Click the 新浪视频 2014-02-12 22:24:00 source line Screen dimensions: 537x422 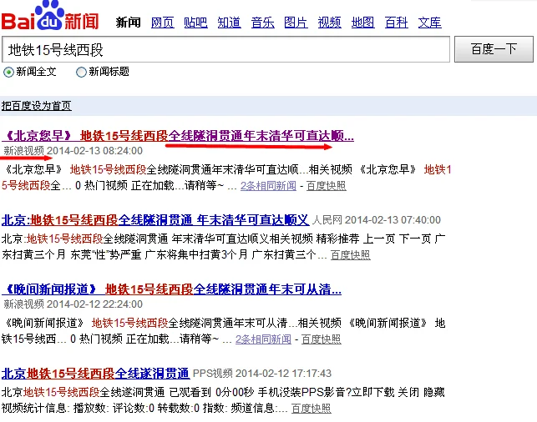coord(73,304)
